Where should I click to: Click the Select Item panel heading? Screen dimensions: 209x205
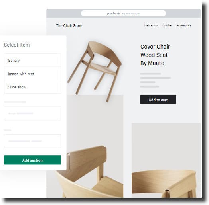pyautogui.click(x=17, y=45)
